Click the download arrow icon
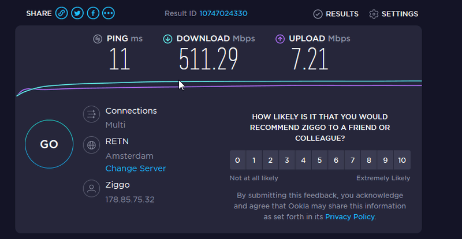 coord(167,39)
